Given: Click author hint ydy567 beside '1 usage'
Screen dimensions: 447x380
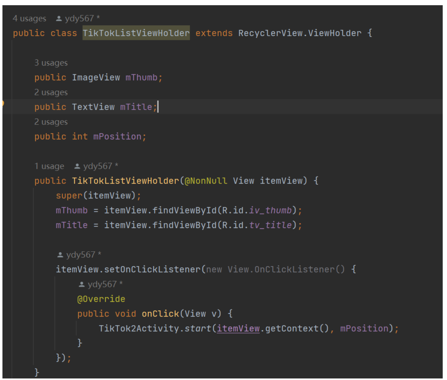Looking at the screenshot, I should click(96, 166).
